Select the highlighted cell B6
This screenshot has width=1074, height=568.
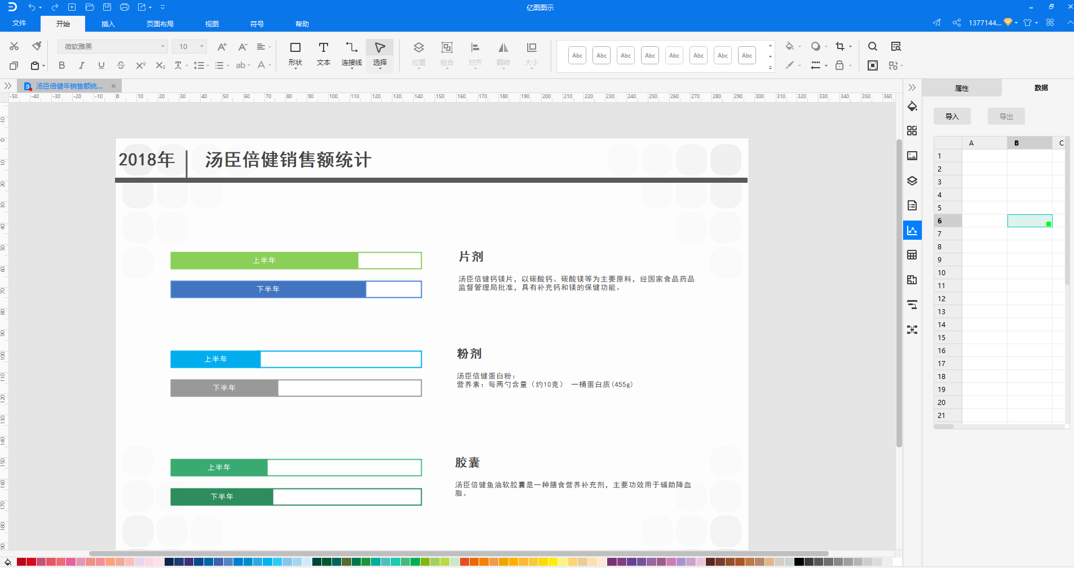pos(1029,221)
